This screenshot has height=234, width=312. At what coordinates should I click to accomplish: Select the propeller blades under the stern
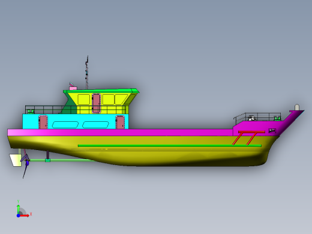[26, 166]
